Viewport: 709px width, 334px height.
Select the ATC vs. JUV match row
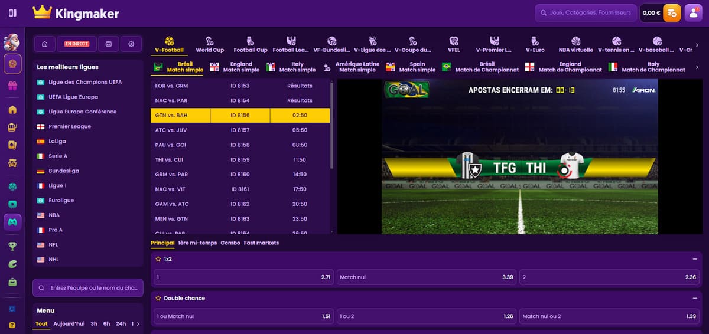[x=240, y=130]
